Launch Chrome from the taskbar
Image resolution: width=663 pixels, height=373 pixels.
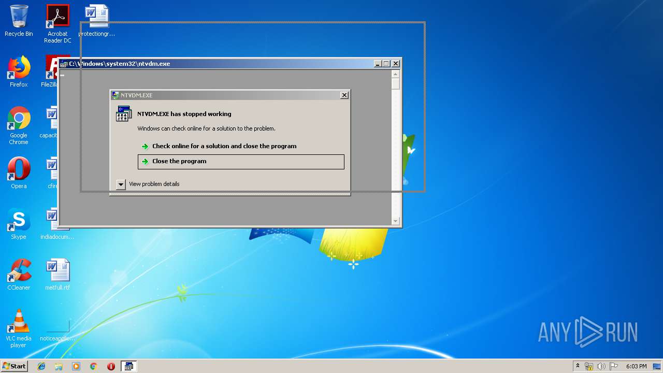click(x=94, y=366)
